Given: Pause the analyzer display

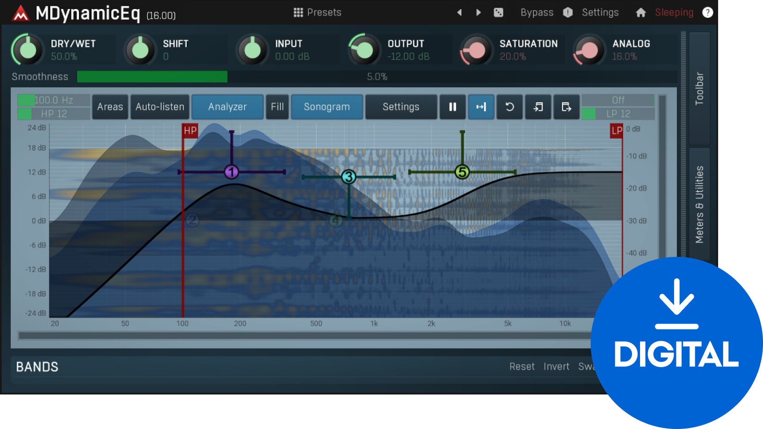Looking at the screenshot, I should coord(452,107).
